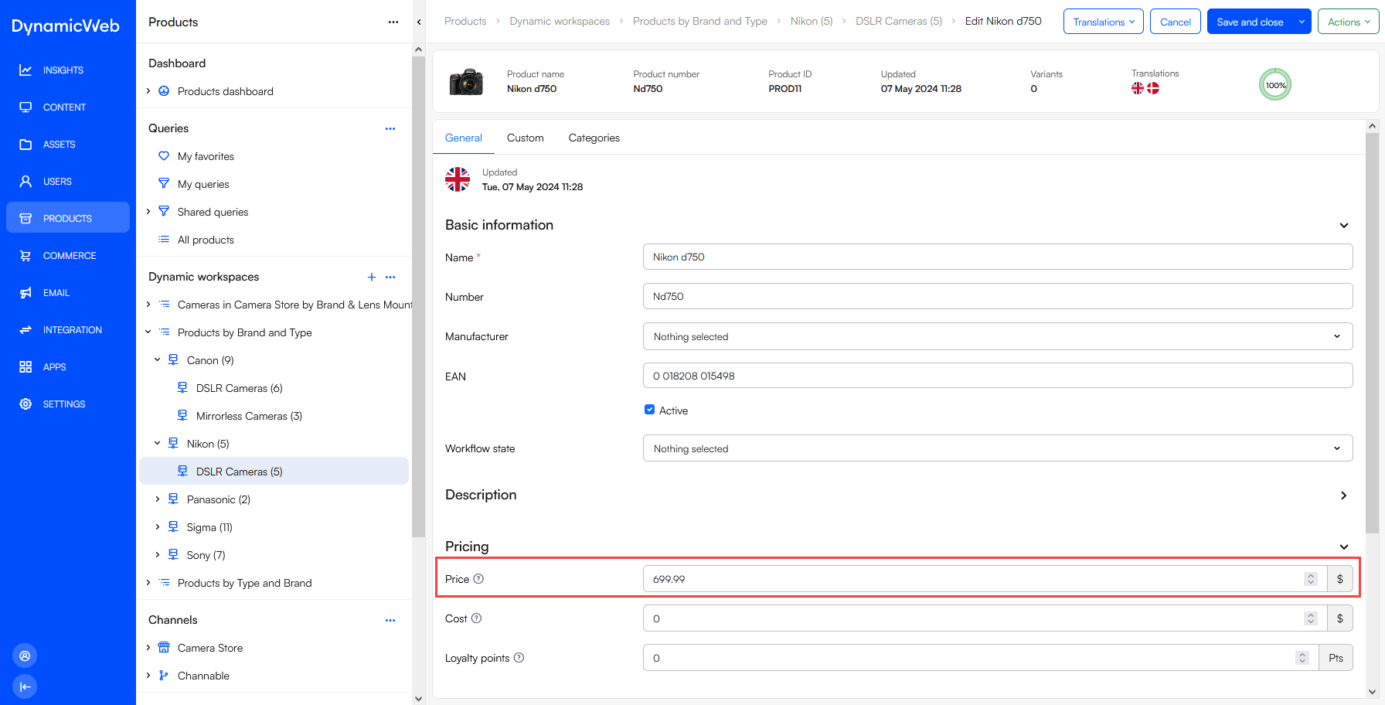
Task: Open Channels section more options
Action: coord(390,621)
